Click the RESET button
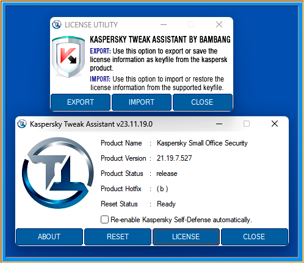304x263 pixels. click(x=118, y=237)
